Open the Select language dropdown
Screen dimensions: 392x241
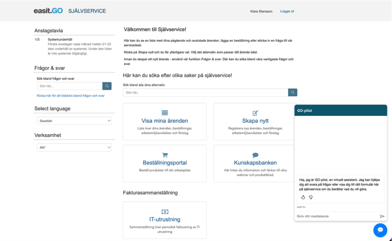point(75,121)
